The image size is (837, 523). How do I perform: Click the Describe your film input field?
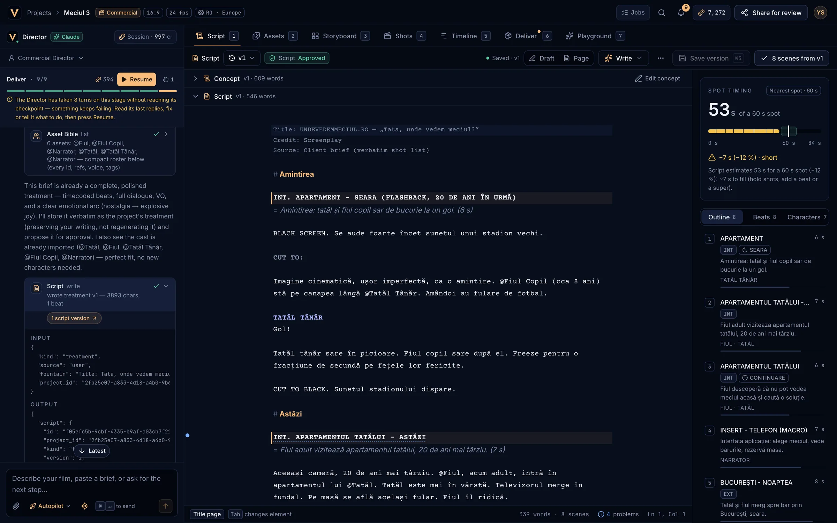coord(91,484)
